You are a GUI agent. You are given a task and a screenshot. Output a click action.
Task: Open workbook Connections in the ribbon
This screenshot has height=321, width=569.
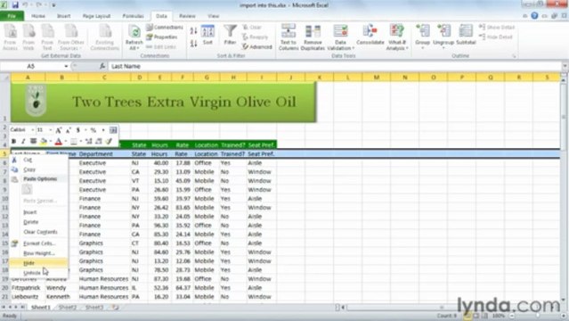point(165,28)
